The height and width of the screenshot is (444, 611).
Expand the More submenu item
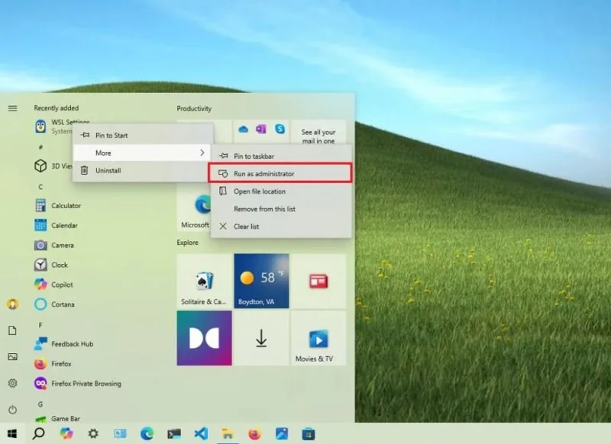point(143,153)
